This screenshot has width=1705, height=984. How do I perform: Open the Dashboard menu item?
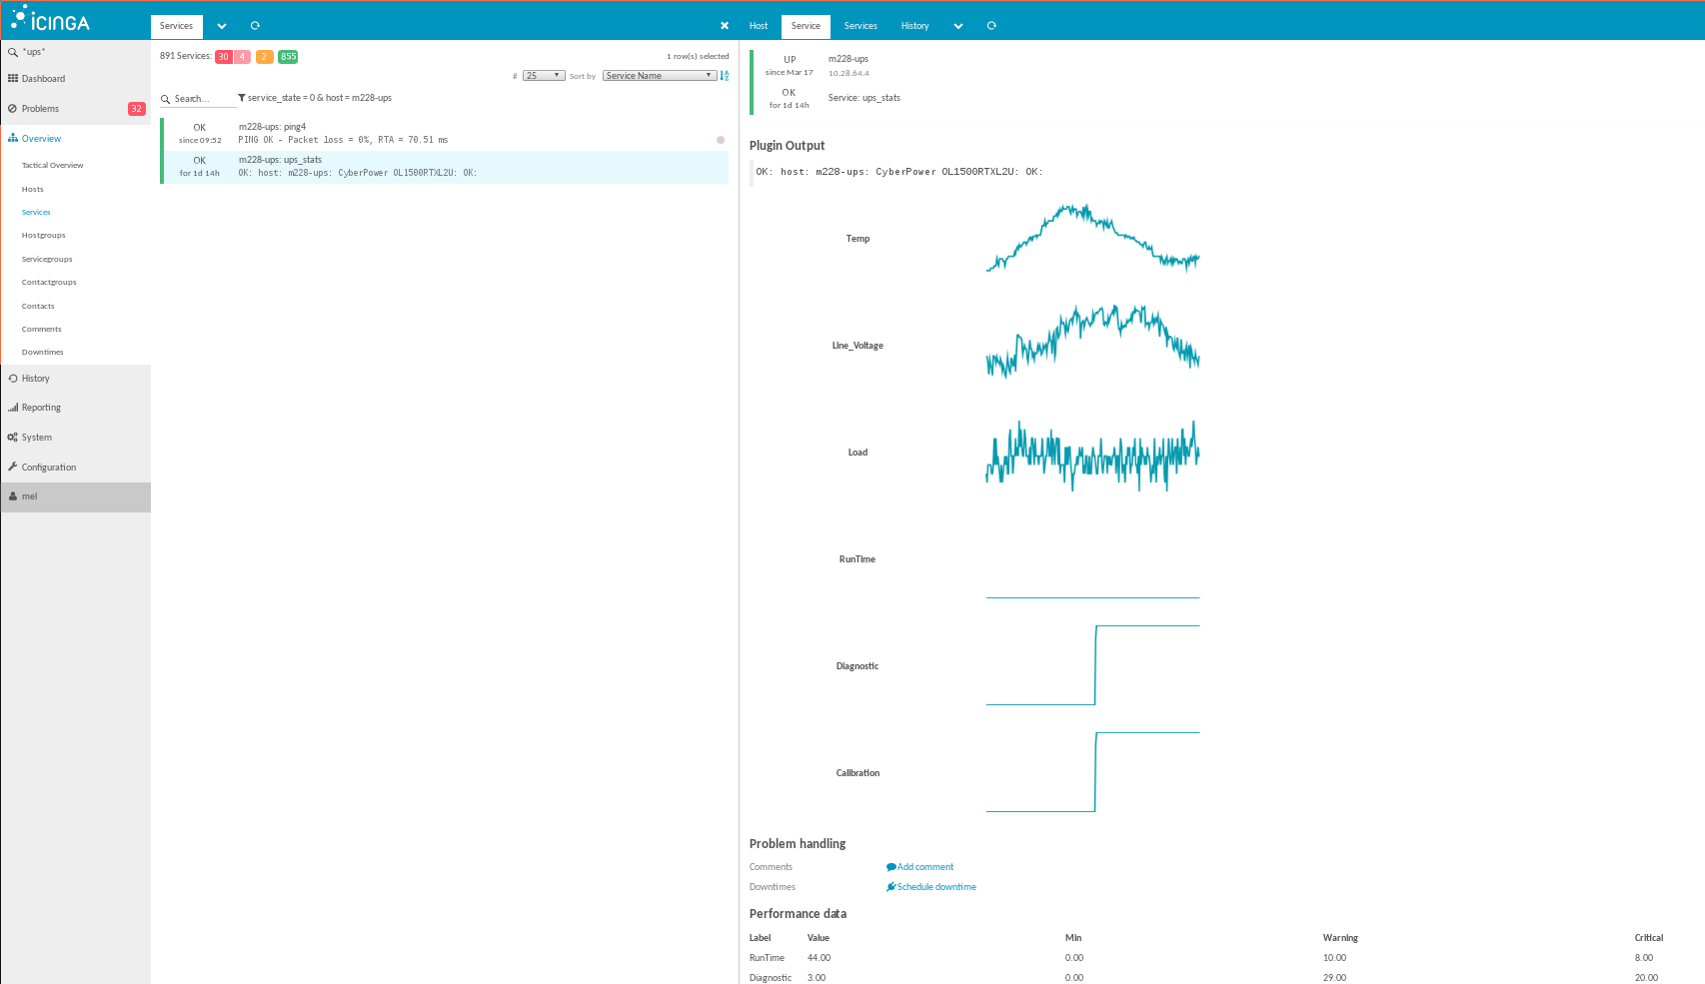coord(43,79)
